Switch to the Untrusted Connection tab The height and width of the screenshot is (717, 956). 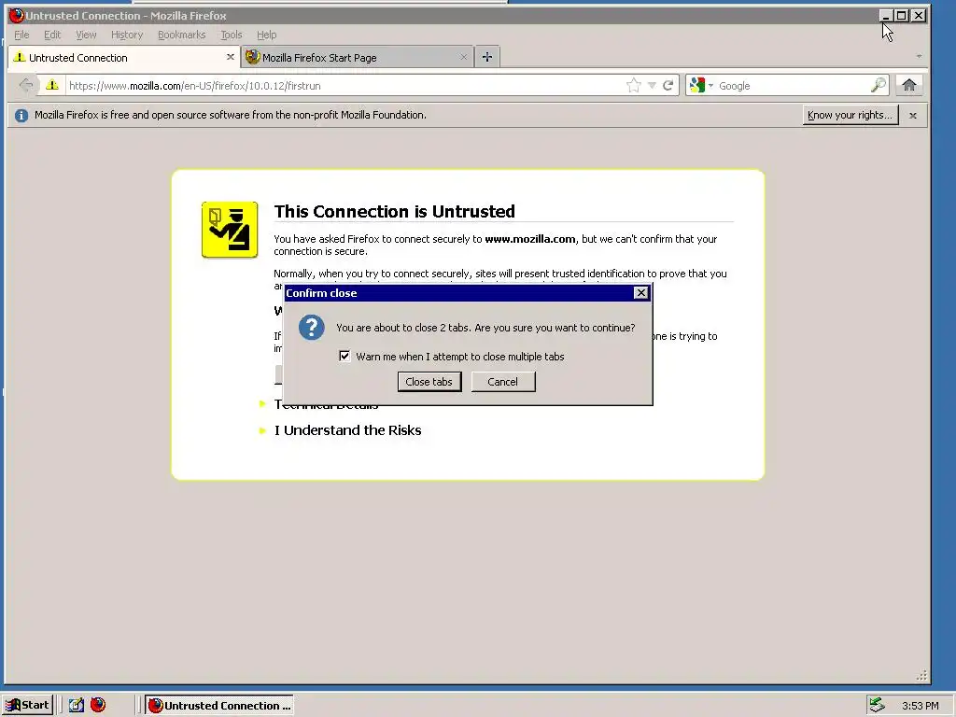(124, 57)
